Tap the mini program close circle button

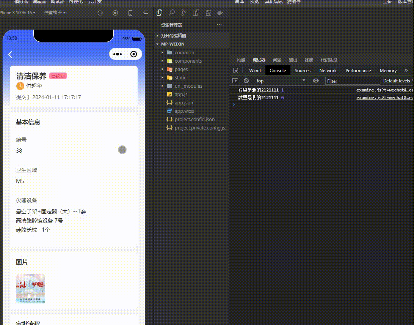click(x=133, y=54)
